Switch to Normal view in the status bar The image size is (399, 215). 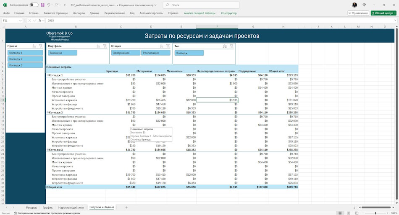(340, 213)
